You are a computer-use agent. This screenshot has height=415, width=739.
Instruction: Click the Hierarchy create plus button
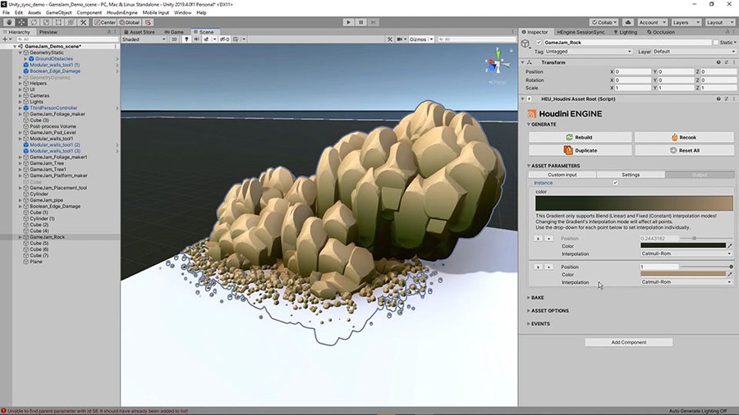(x=6, y=39)
